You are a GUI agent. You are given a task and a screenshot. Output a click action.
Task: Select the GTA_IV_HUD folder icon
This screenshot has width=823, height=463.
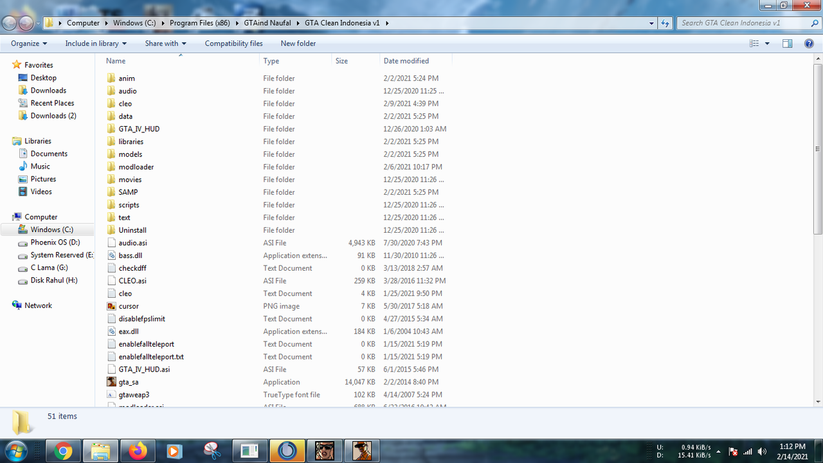point(111,129)
